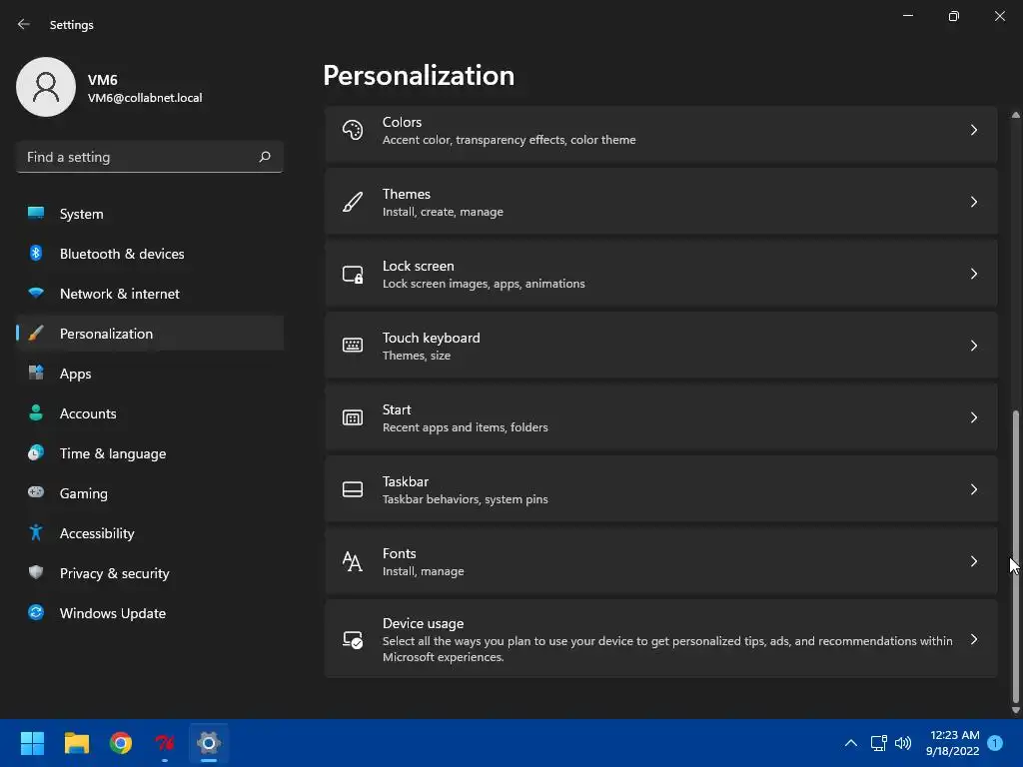Expand the Start settings chevron
The height and width of the screenshot is (767, 1023).
click(x=973, y=417)
